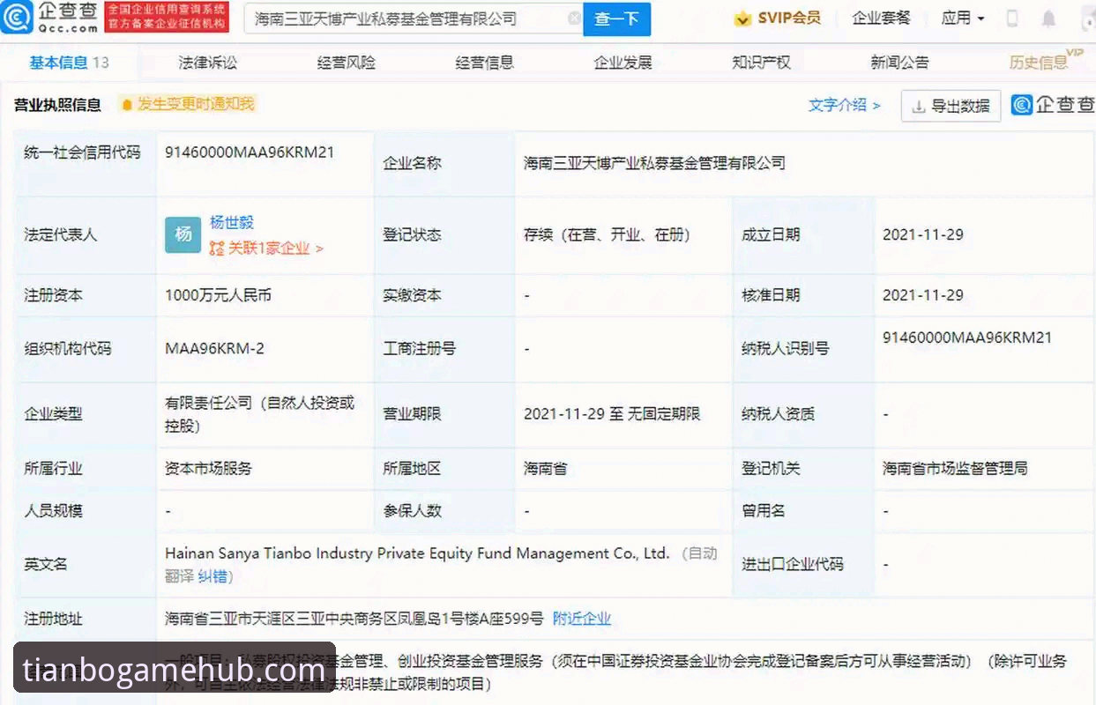The height and width of the screenshot is (705, 1096).
Task: Clear the search box with X icon
Action: click(x=574, y=19)
